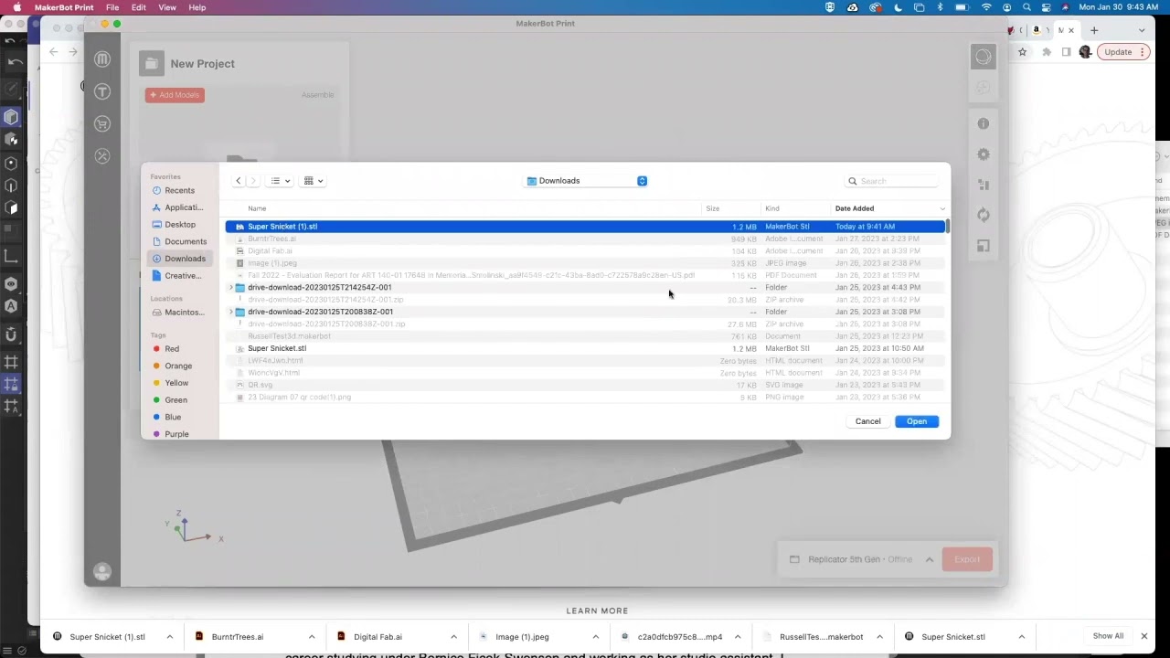Click the undo arrow in the left application
This screenshot has width=1170, height=658.
(x=16, y=62)
